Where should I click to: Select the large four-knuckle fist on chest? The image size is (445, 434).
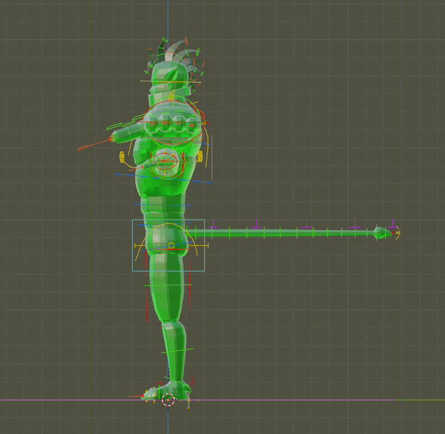coord(172,124)
